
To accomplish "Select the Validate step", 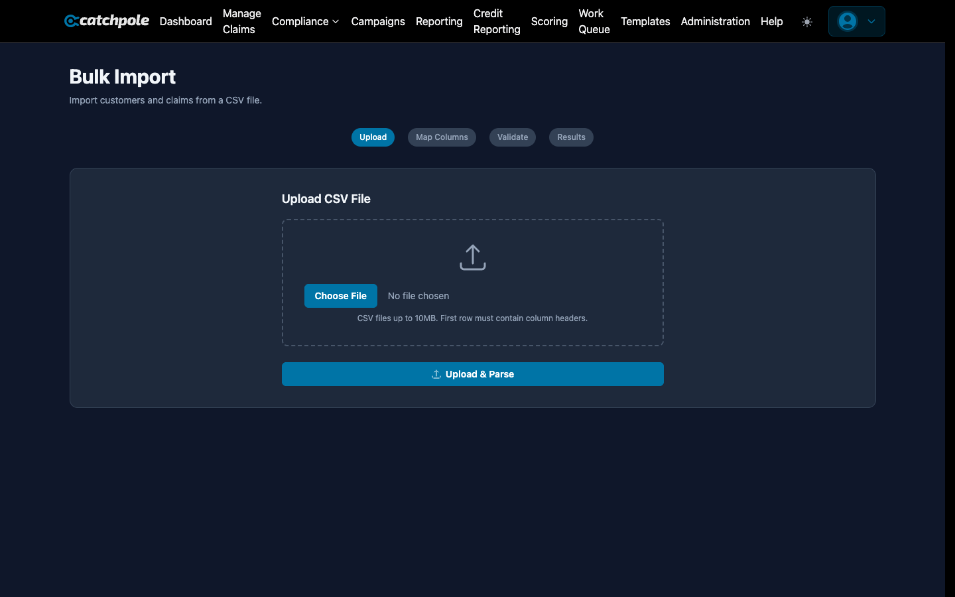I will point(512,137).
